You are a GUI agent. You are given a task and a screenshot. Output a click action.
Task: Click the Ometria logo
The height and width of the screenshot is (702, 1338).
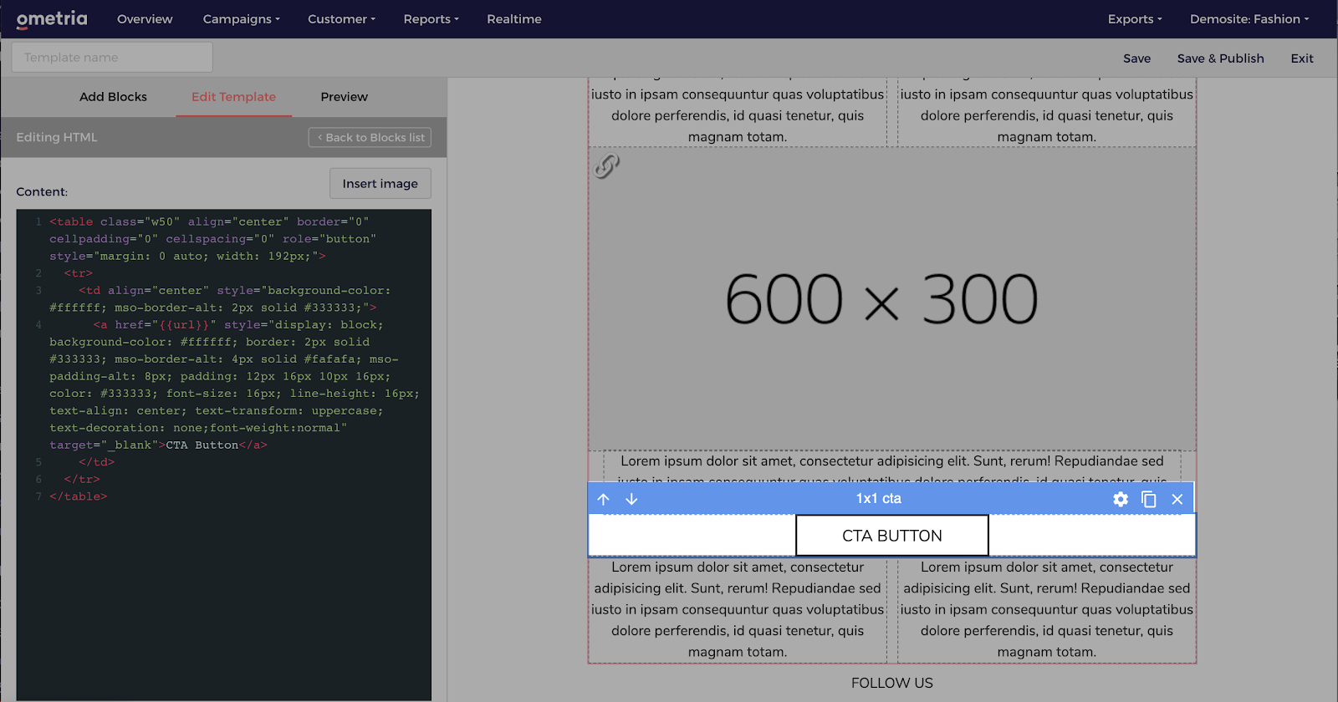point(52,18)
